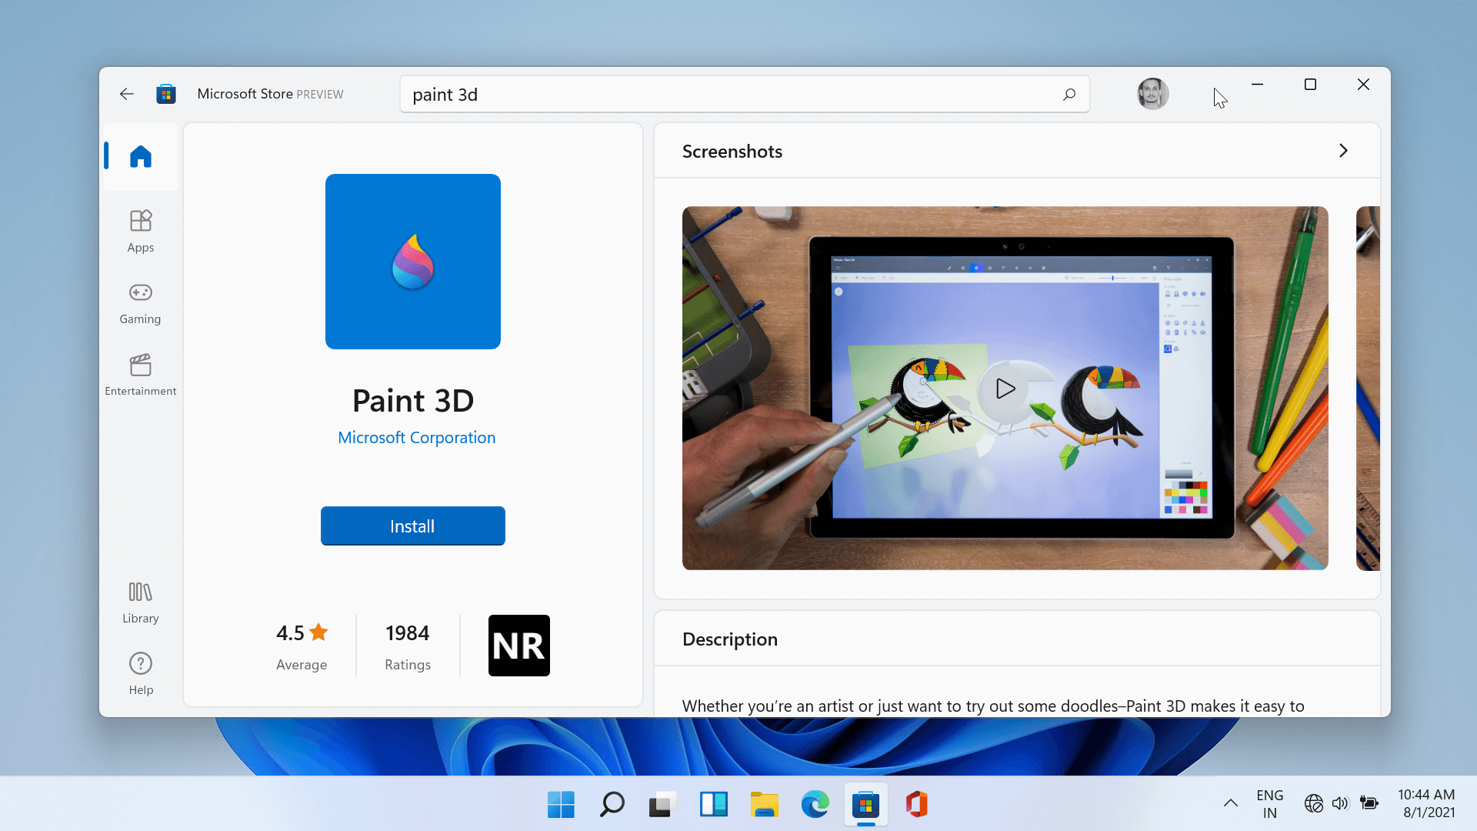Click the NR rating badge icon
Screen dimensions: 1477x831
[x=518, y=646]
